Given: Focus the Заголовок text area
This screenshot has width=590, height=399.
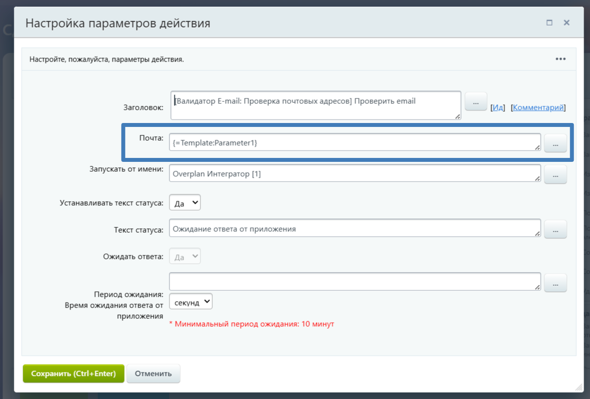Looking at the screenshot, I should coord(315,105).
